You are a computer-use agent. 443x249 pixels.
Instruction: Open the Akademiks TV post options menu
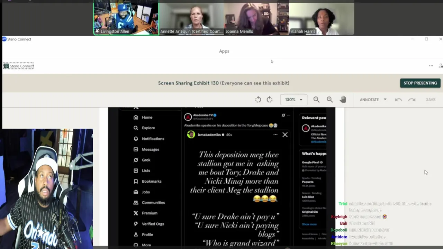point(288,115)
